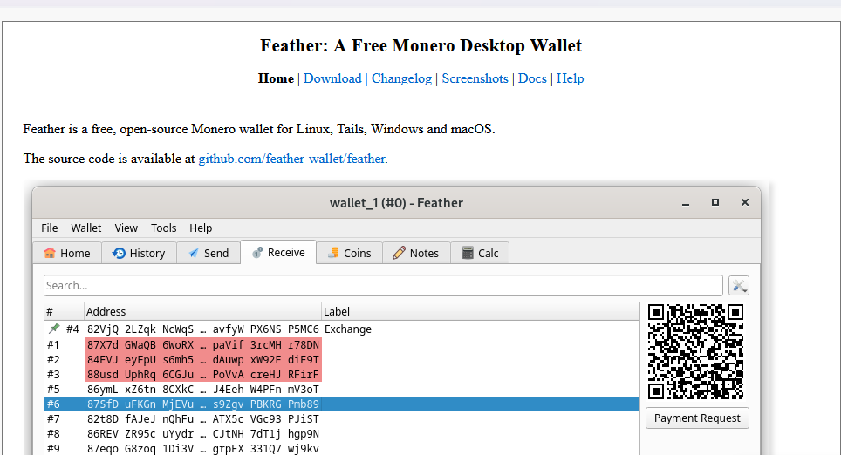Select address row #4 labeled Exchange
The height and width of the screenshot is (455, 841).
342,329
